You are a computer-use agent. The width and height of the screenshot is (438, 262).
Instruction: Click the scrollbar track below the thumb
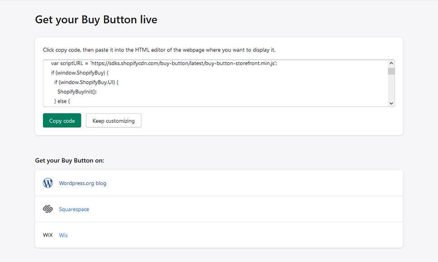coord(391,87)
